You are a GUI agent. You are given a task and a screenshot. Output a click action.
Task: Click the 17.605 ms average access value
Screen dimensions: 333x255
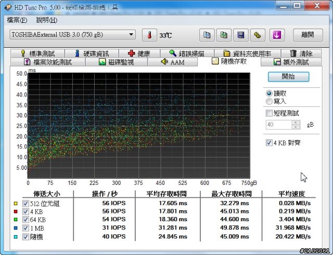(x=173, y=203)
